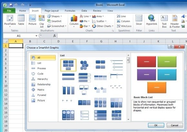
Task: Cancel the SmartArt dialog
Action: click(175, 125)
